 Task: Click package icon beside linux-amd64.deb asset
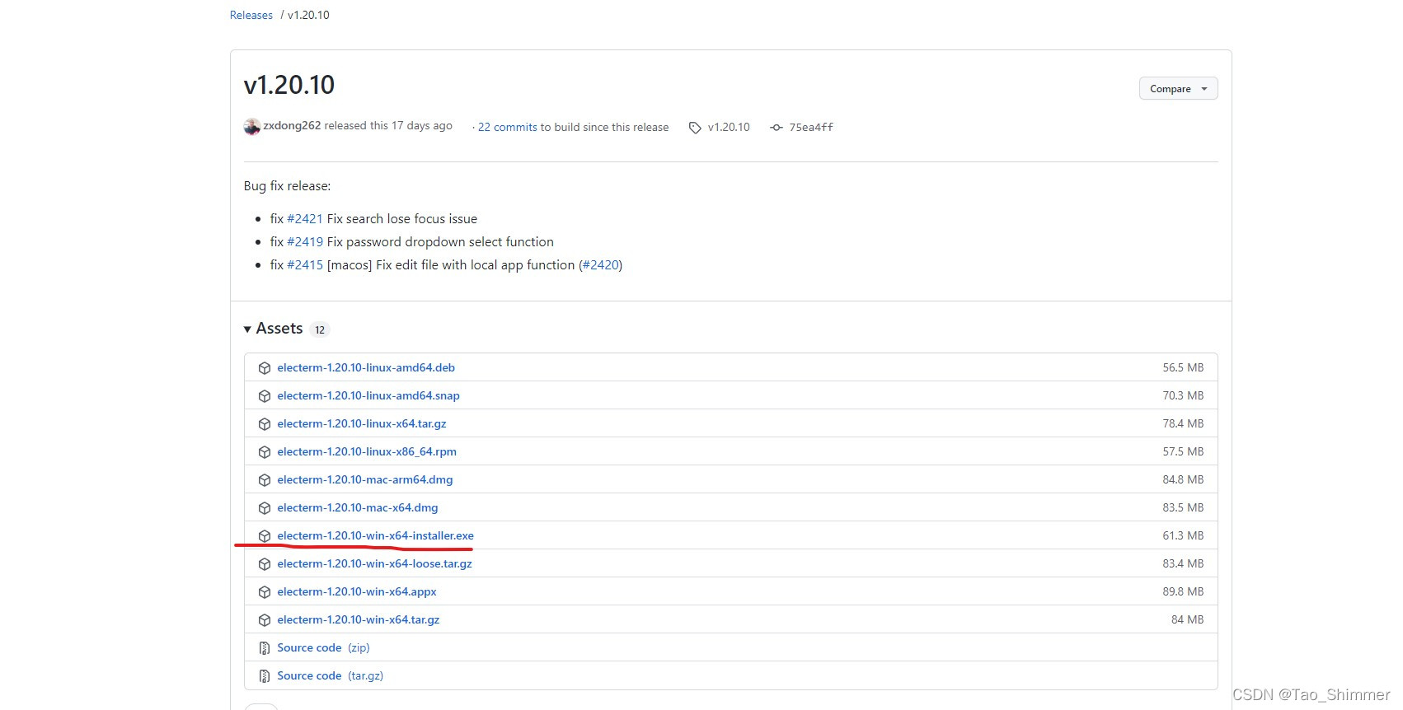[265, 368]
